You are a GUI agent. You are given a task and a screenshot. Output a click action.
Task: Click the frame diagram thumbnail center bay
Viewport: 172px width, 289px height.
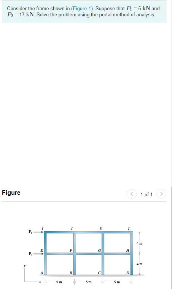coord(89,253)
